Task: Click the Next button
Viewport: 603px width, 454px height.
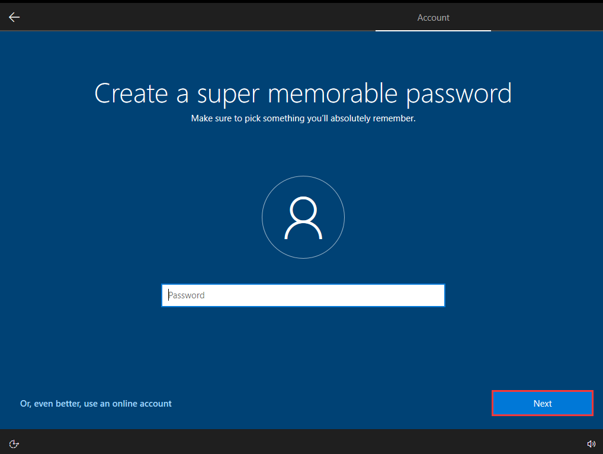Action: pos(542,403)
